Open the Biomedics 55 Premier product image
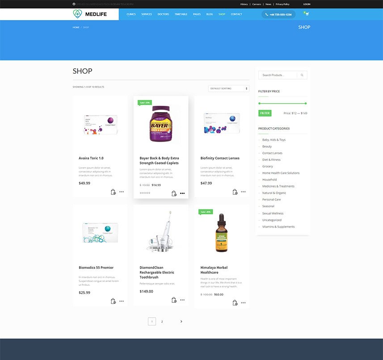The width and height of the screenshot is (383, 360). tap(101, 233)
